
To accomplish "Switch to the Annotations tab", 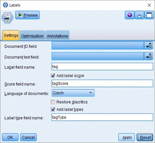I will coord(58,36).
